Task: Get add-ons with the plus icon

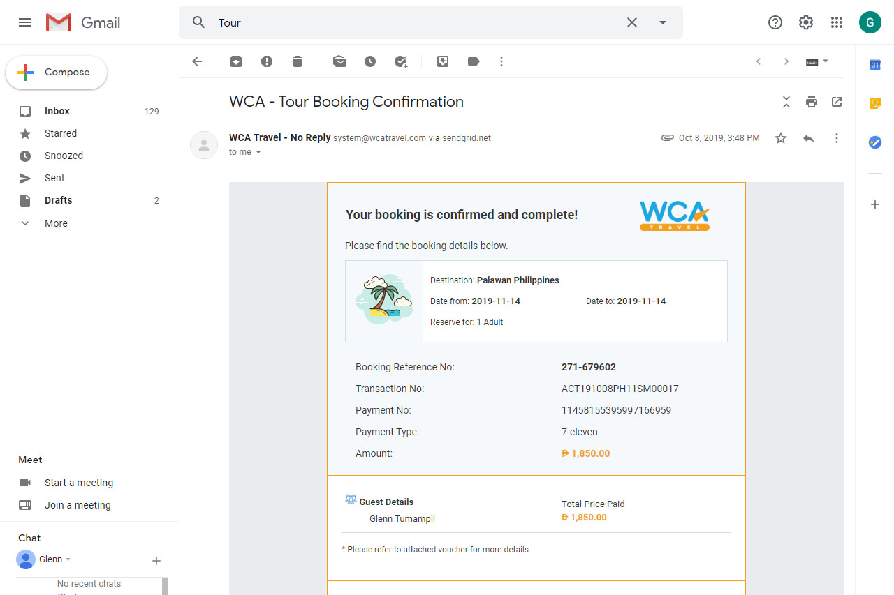Action: coord(874,204)
